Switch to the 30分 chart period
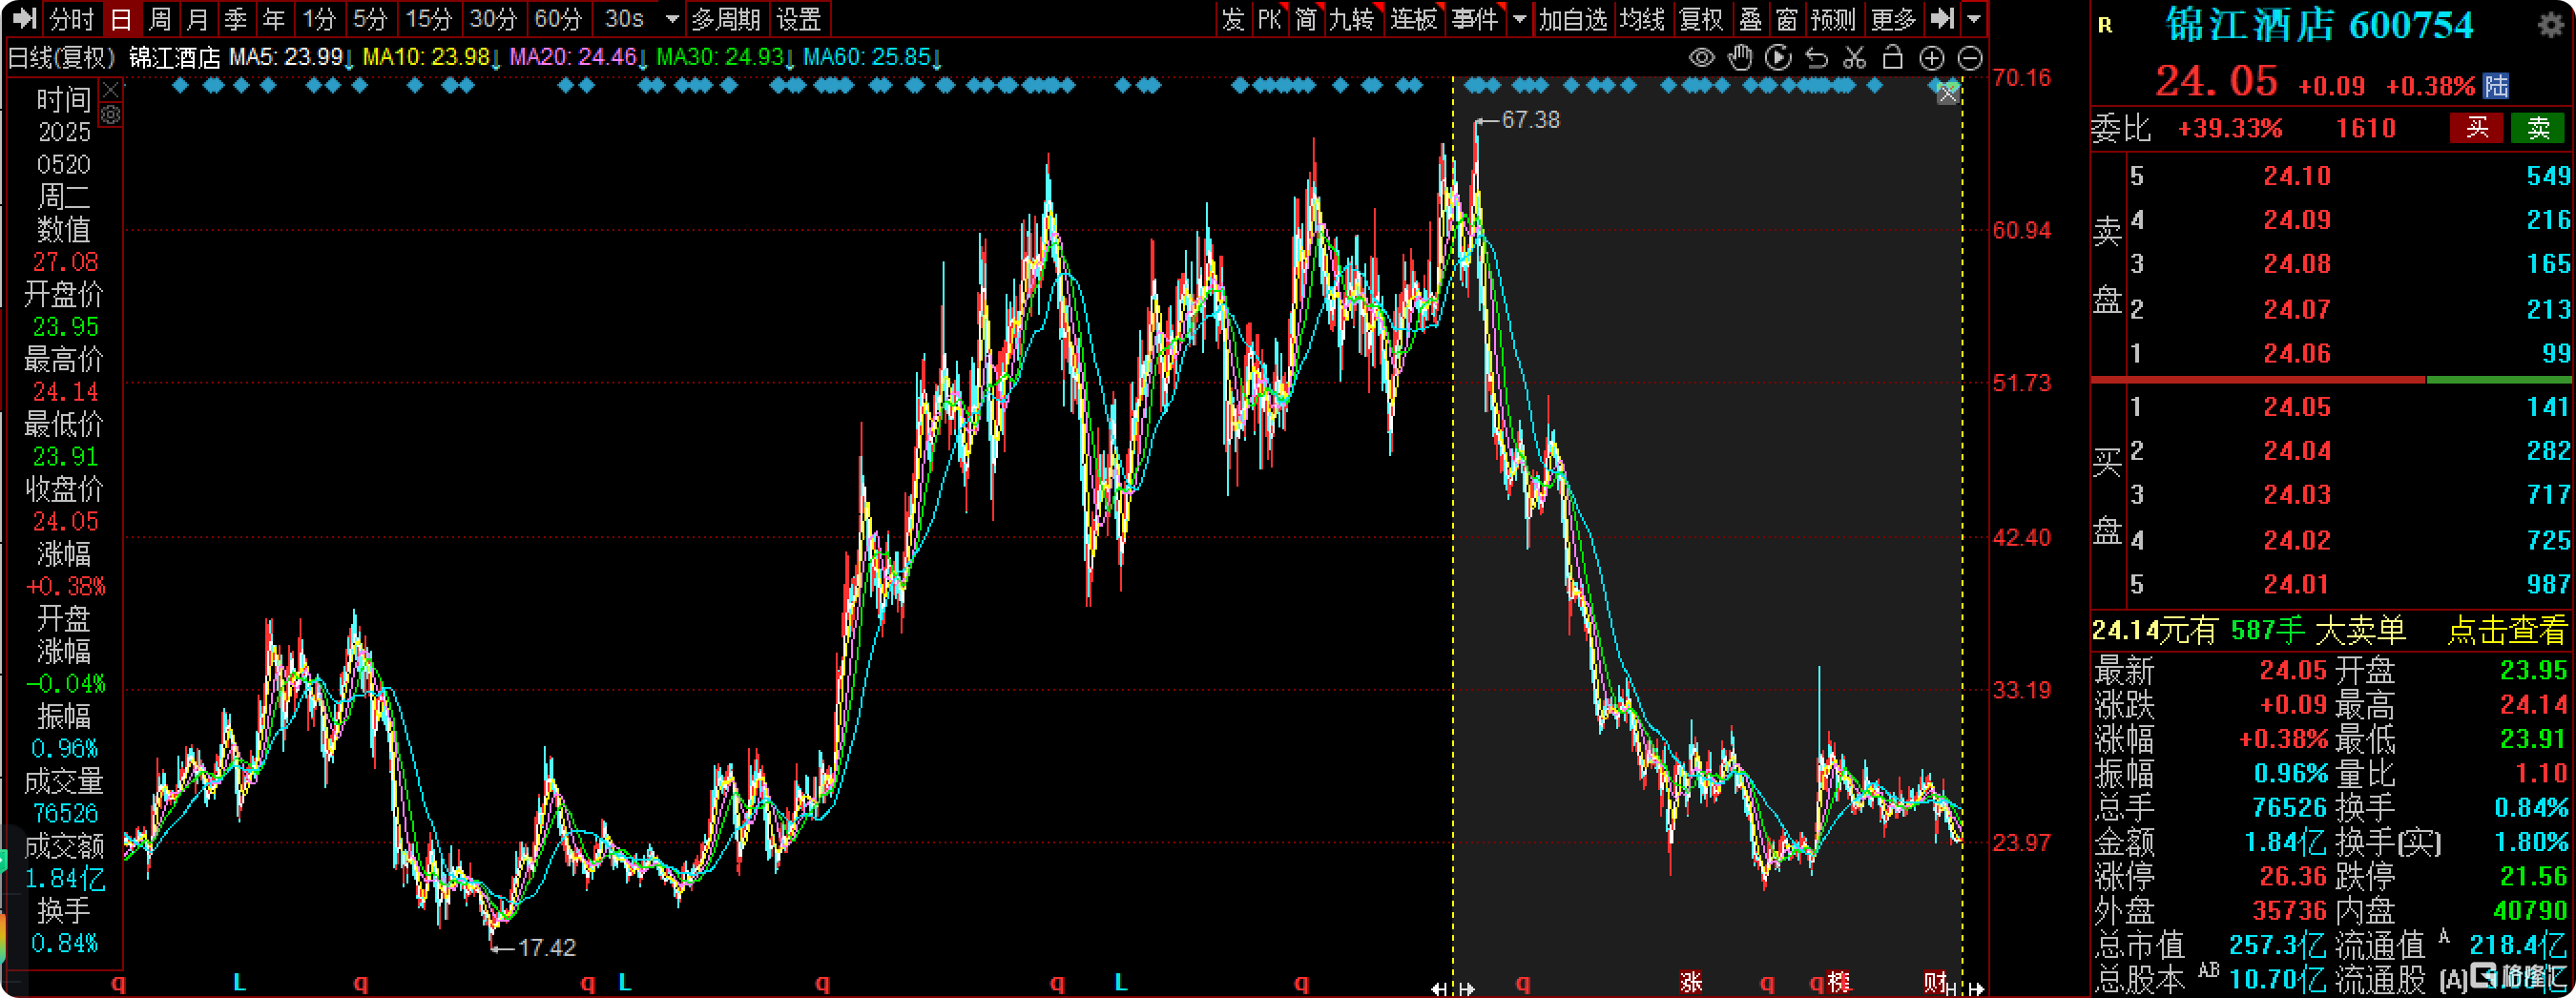Screen dimensions: 2576x998 pos(493,18)
